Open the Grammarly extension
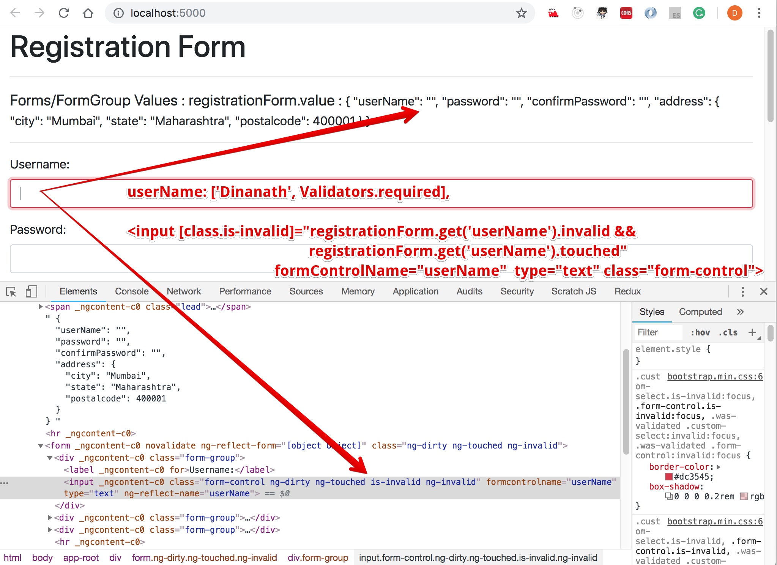 coord(699,13)
